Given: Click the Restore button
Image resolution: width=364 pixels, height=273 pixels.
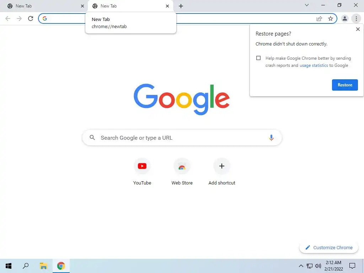Looking at the screenshot, I should (x=345, y=85).
